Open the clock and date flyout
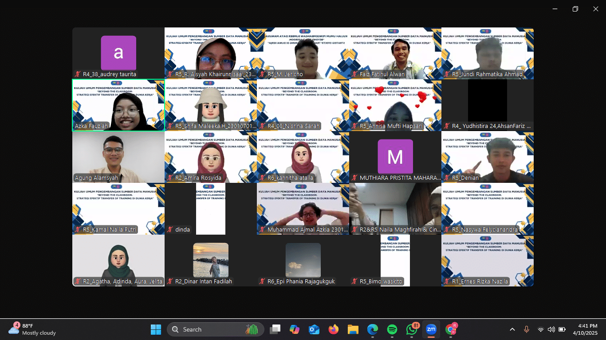Image resolution: width=606 pixels, height=340 pixels. coord(585,329)
